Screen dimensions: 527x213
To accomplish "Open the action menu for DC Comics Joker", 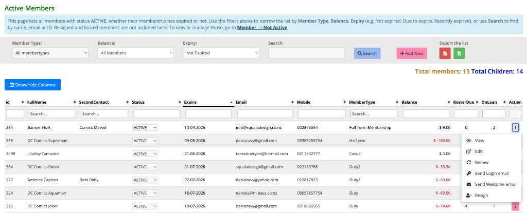I will 515,206.
